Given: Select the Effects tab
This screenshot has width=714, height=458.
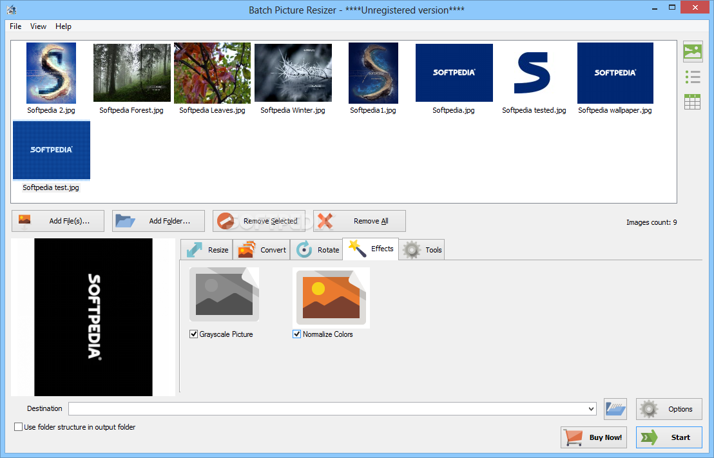Looking at the screenshot, I should 371,249.
